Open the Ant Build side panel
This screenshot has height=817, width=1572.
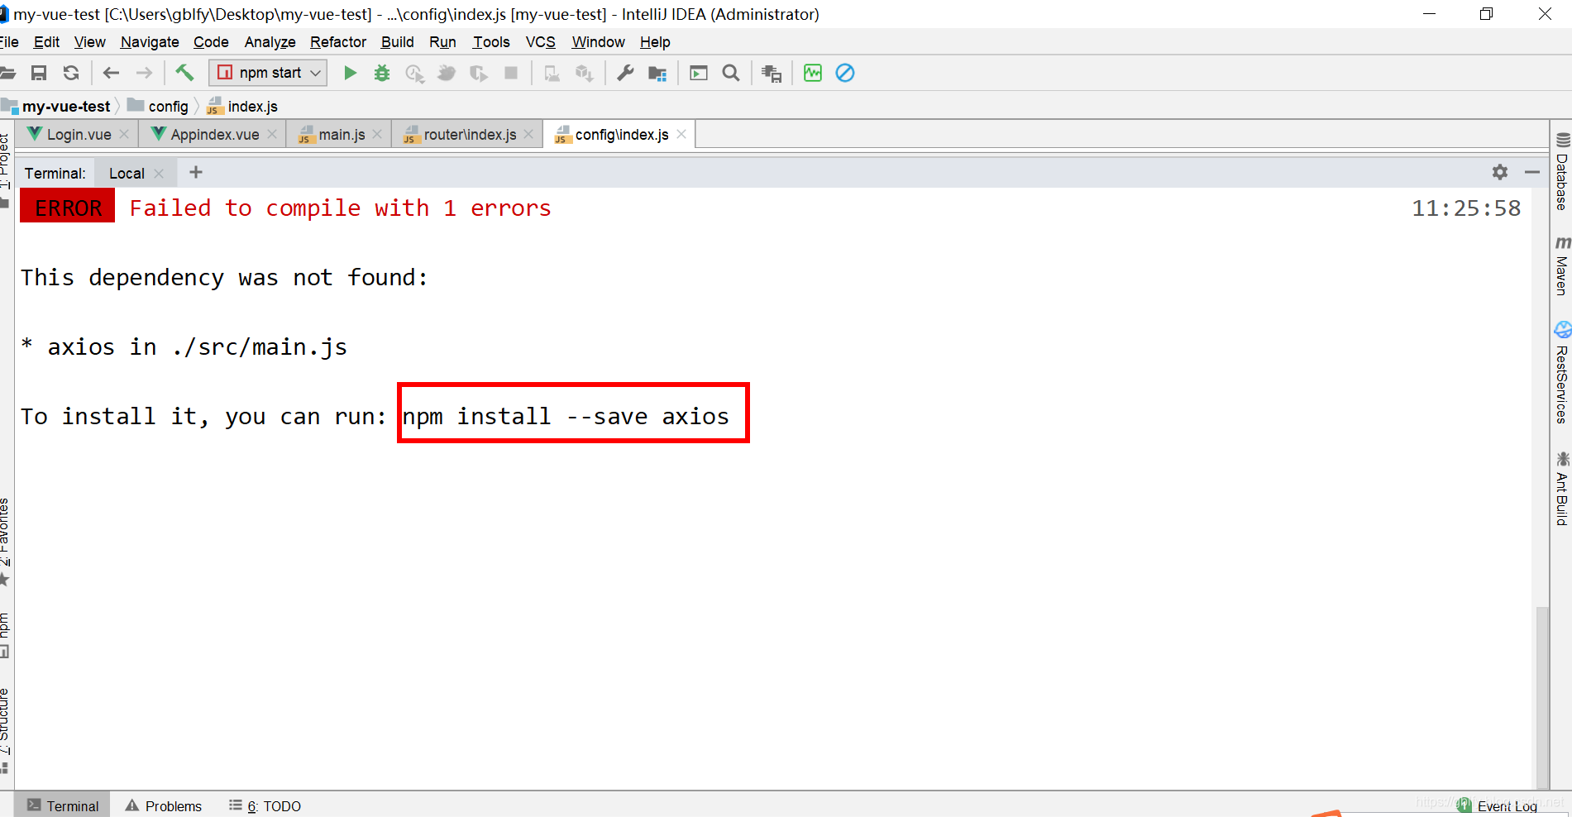click(x=1562, y=489)
